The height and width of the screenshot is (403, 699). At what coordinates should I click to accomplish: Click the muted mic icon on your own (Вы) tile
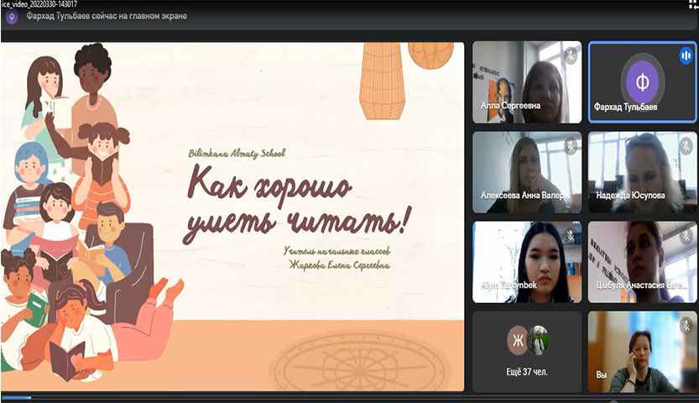[685, 325]
